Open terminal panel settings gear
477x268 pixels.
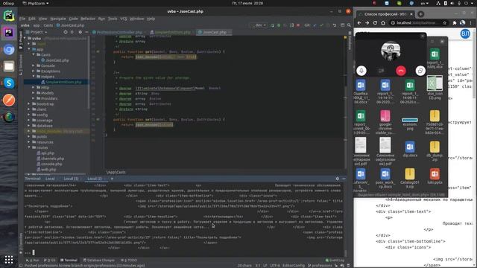337,179
